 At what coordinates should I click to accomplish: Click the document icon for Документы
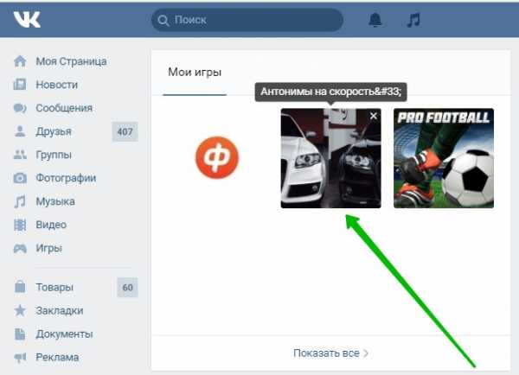pyautogui.click(x=20, y=334)
